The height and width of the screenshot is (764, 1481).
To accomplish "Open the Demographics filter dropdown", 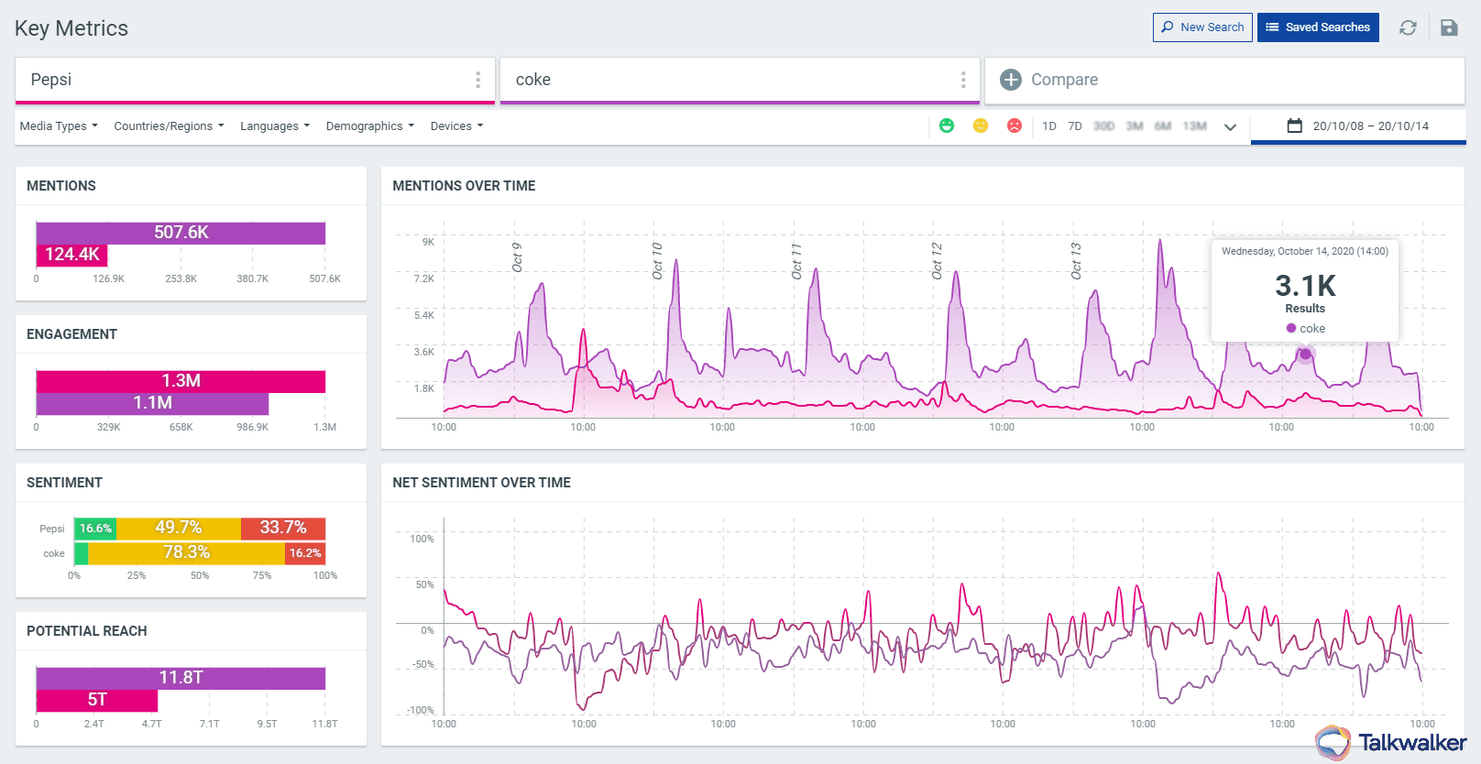I will (x=369, y=126).
